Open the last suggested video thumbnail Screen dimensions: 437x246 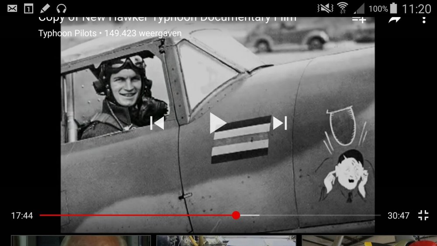[369, 241]
